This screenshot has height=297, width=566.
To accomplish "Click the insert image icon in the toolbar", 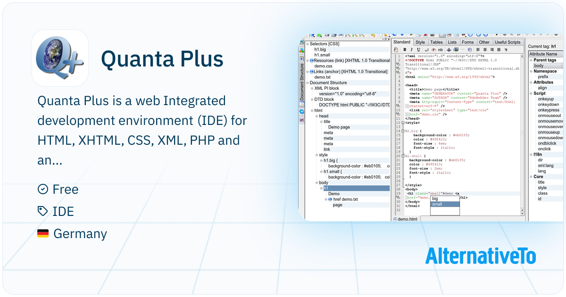I will coord(456,49).
